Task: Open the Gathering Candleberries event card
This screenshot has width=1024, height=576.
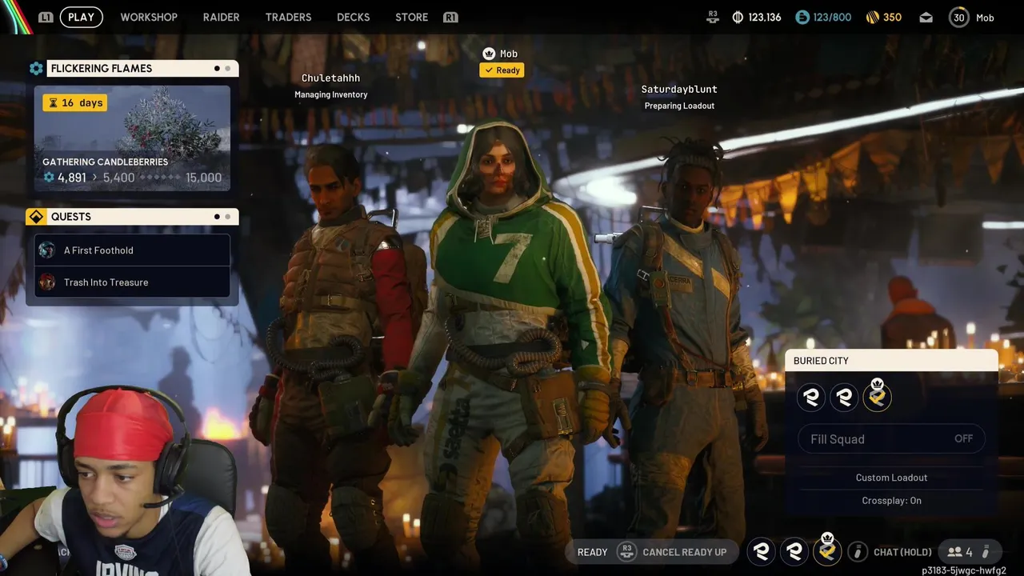Action: click(132, 138)
